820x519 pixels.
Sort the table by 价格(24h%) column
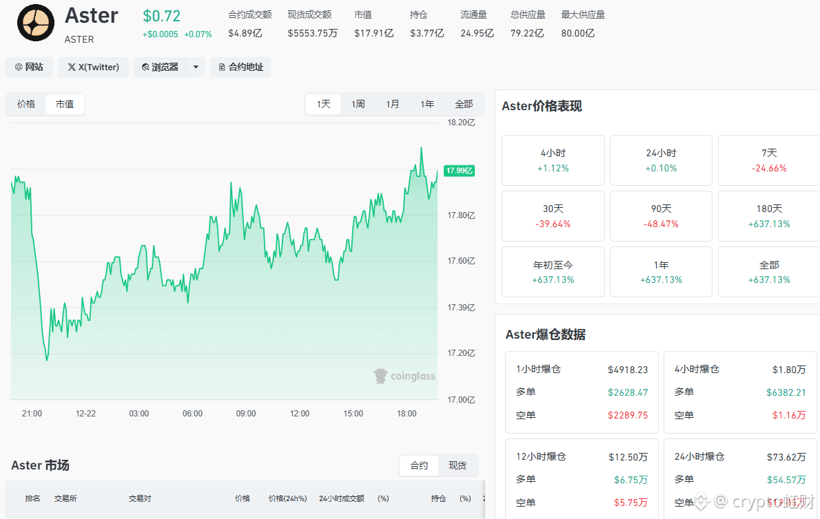pyautogui.click(x=287, y=498)
